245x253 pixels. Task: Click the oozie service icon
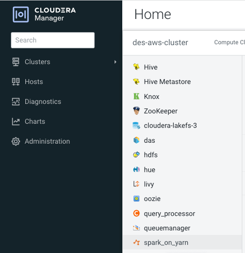click(x=136, y=199)
